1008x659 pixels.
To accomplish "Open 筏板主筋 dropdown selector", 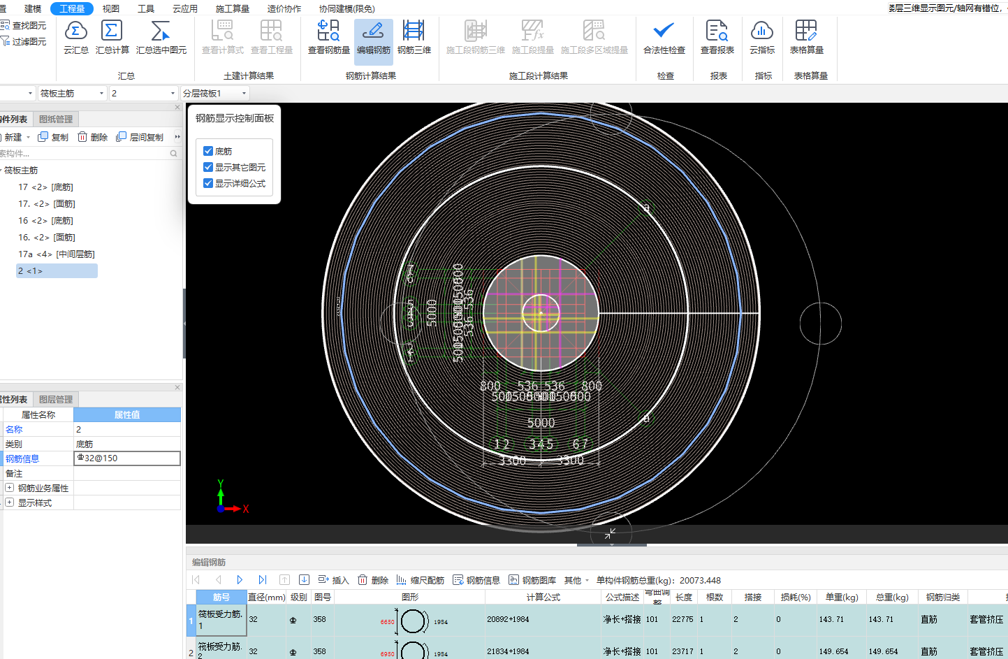I will [x=73, y=93].
